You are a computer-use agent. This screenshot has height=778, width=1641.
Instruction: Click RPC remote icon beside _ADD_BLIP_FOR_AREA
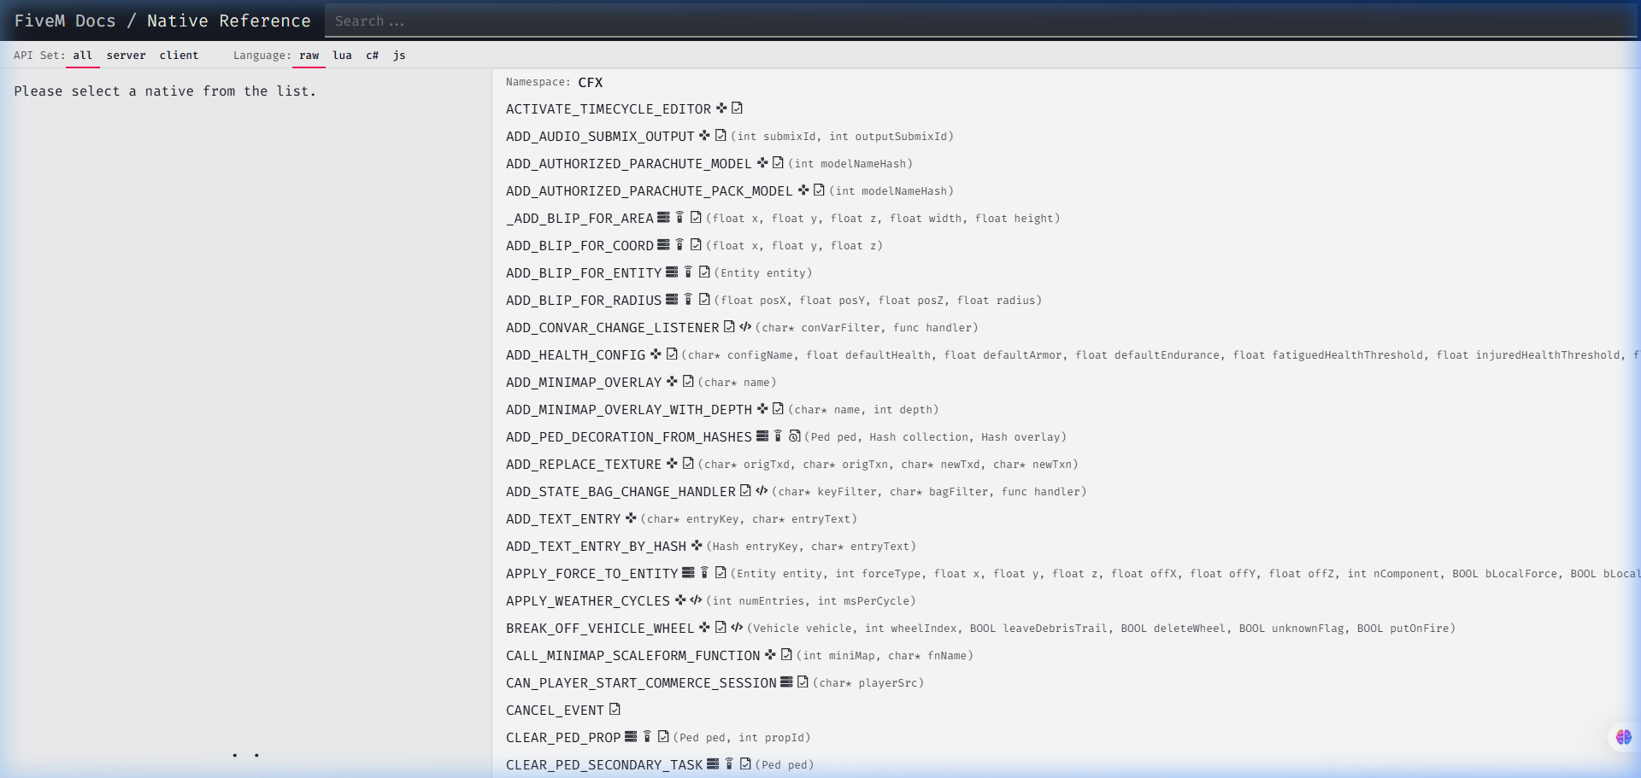(680, 218)
